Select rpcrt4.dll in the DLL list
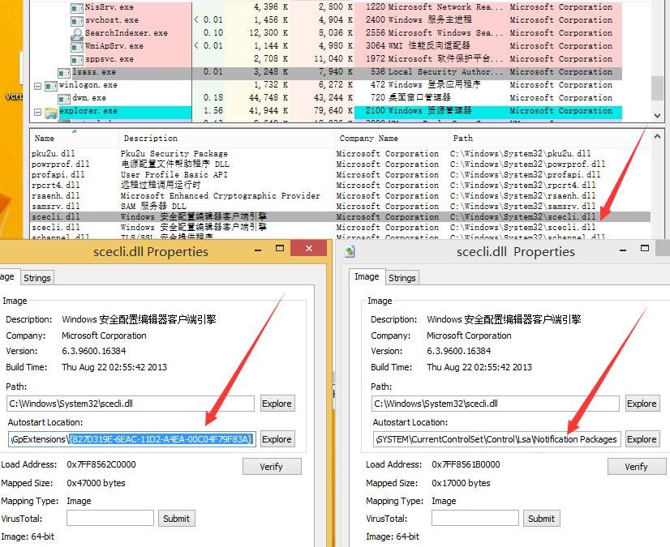 (341, 185)
